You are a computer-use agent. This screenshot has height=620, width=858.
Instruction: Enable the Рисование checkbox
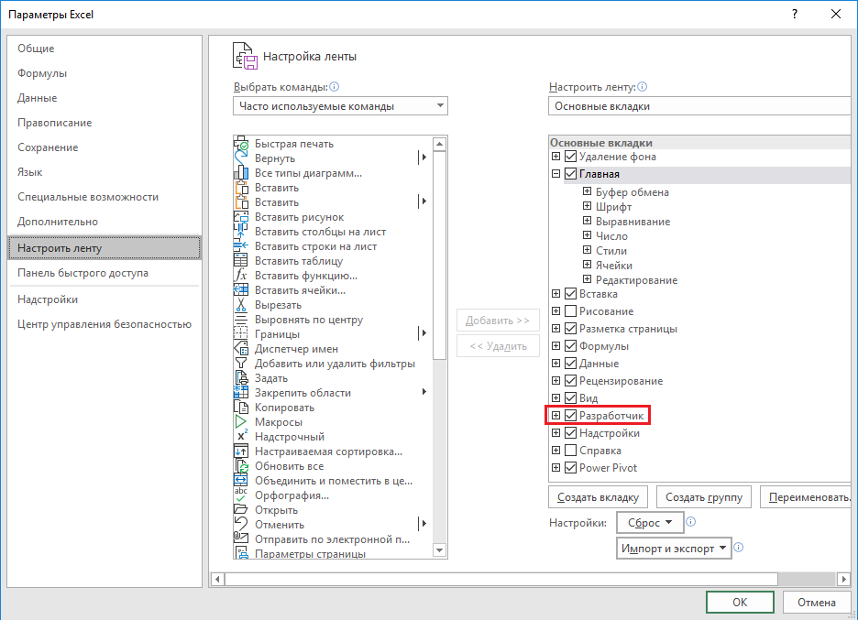tap(570, 311)
